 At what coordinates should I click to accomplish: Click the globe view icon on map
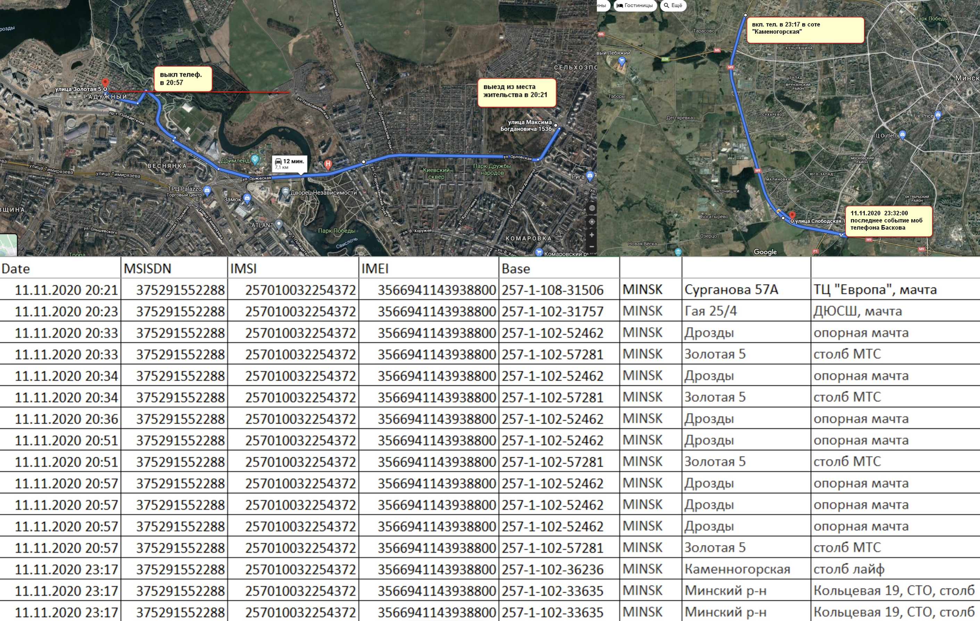592,208
